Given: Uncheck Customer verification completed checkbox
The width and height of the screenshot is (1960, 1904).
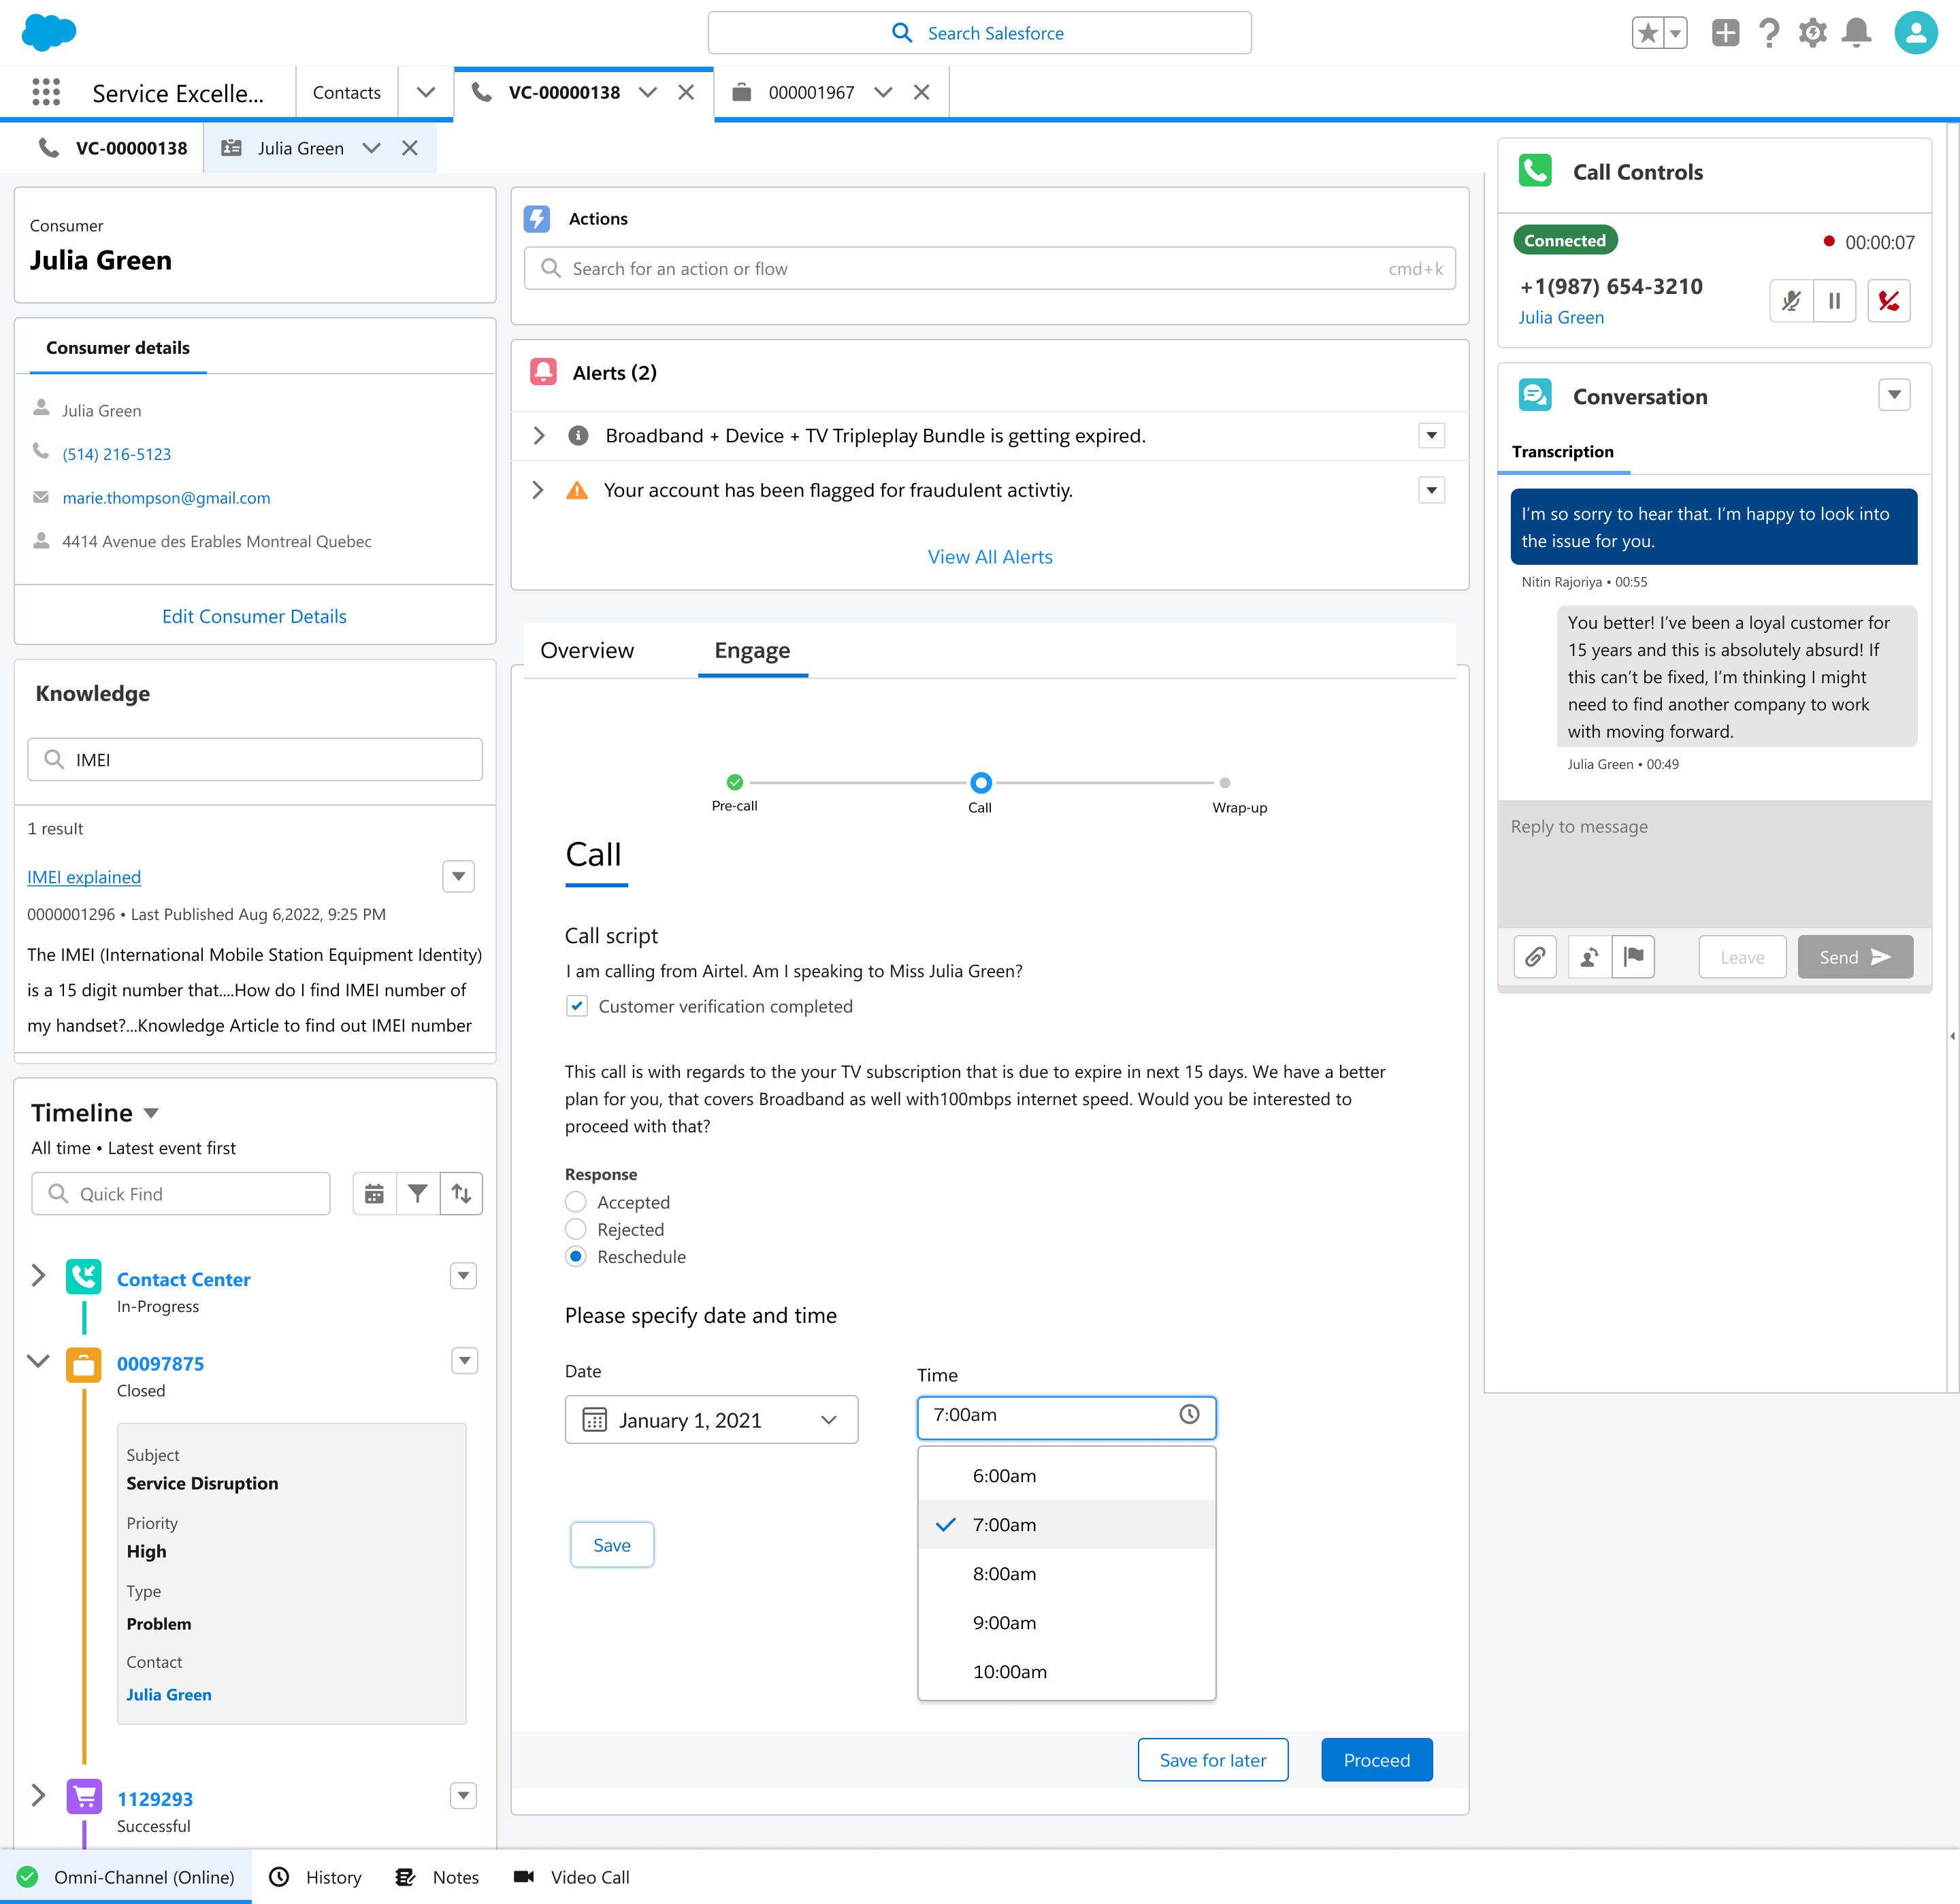Looking at the screenshot, I should 577,1006.
